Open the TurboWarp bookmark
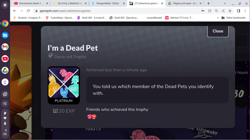The width and height of the screenshot is (250, 140). pyautogui.click(x=59, y=18)
